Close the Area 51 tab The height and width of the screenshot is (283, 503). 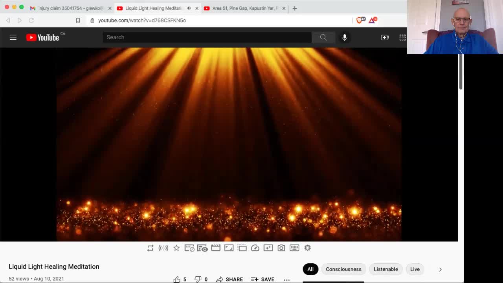[x=284, y=8]
